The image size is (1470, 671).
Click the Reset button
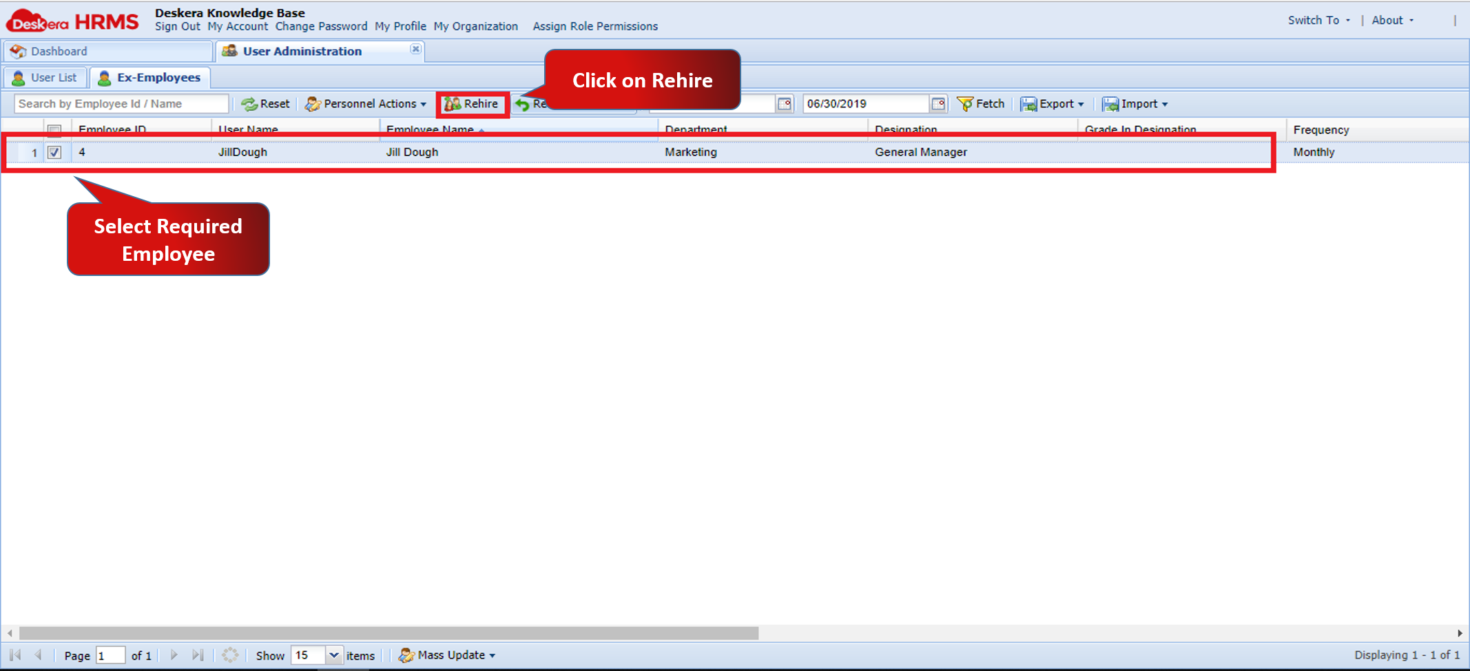coord(266,104)
